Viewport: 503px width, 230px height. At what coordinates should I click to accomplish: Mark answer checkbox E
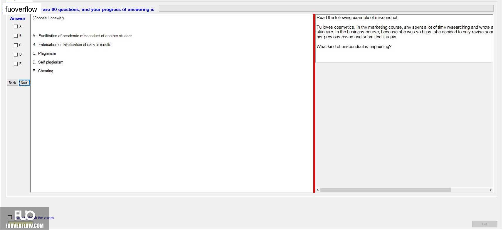click(x=16, y=64)
